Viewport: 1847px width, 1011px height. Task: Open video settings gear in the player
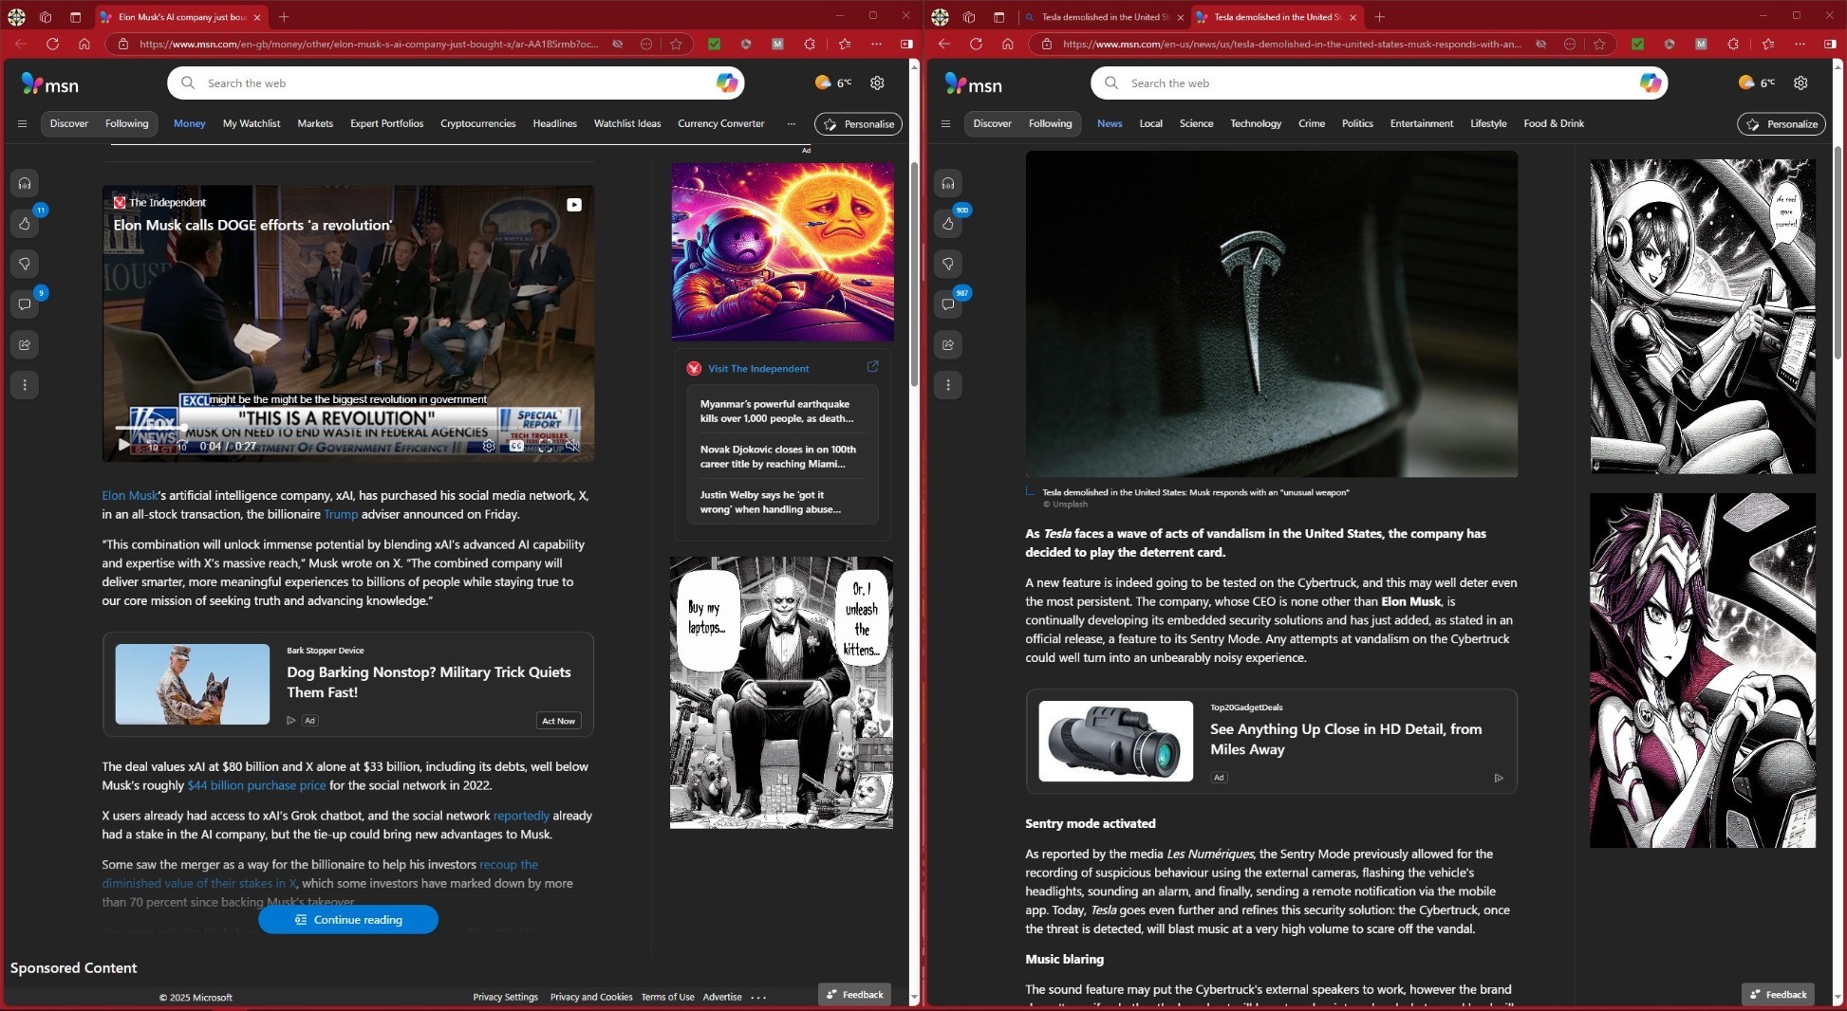tap(489, 446)
